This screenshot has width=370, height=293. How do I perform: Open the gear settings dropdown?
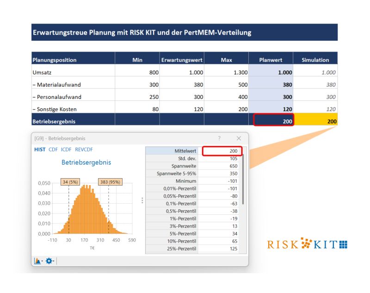(x=50, y=261)
